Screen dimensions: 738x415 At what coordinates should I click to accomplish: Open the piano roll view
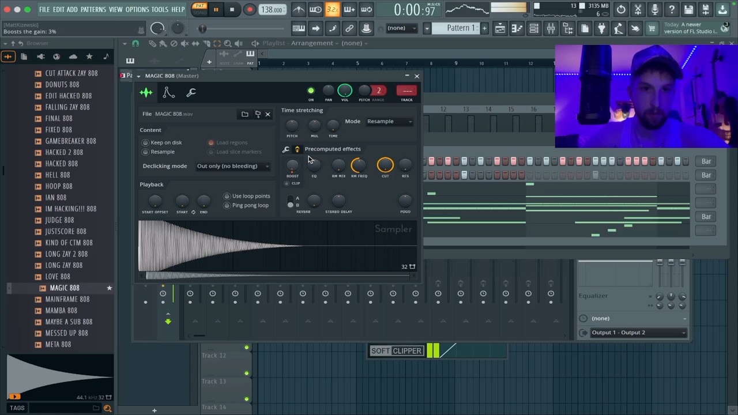(517, 28)
